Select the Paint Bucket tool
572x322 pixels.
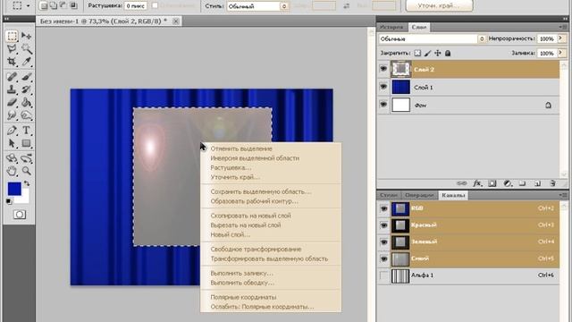coord(26,102)
